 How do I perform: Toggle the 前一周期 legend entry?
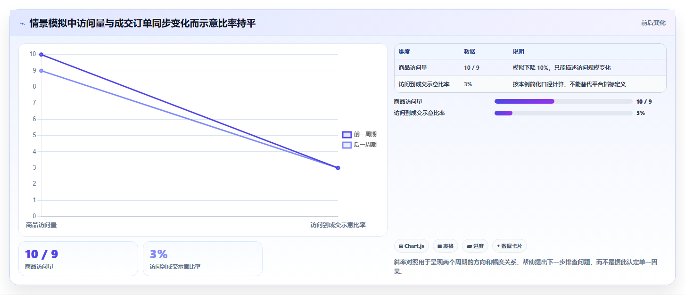point(359,134)
